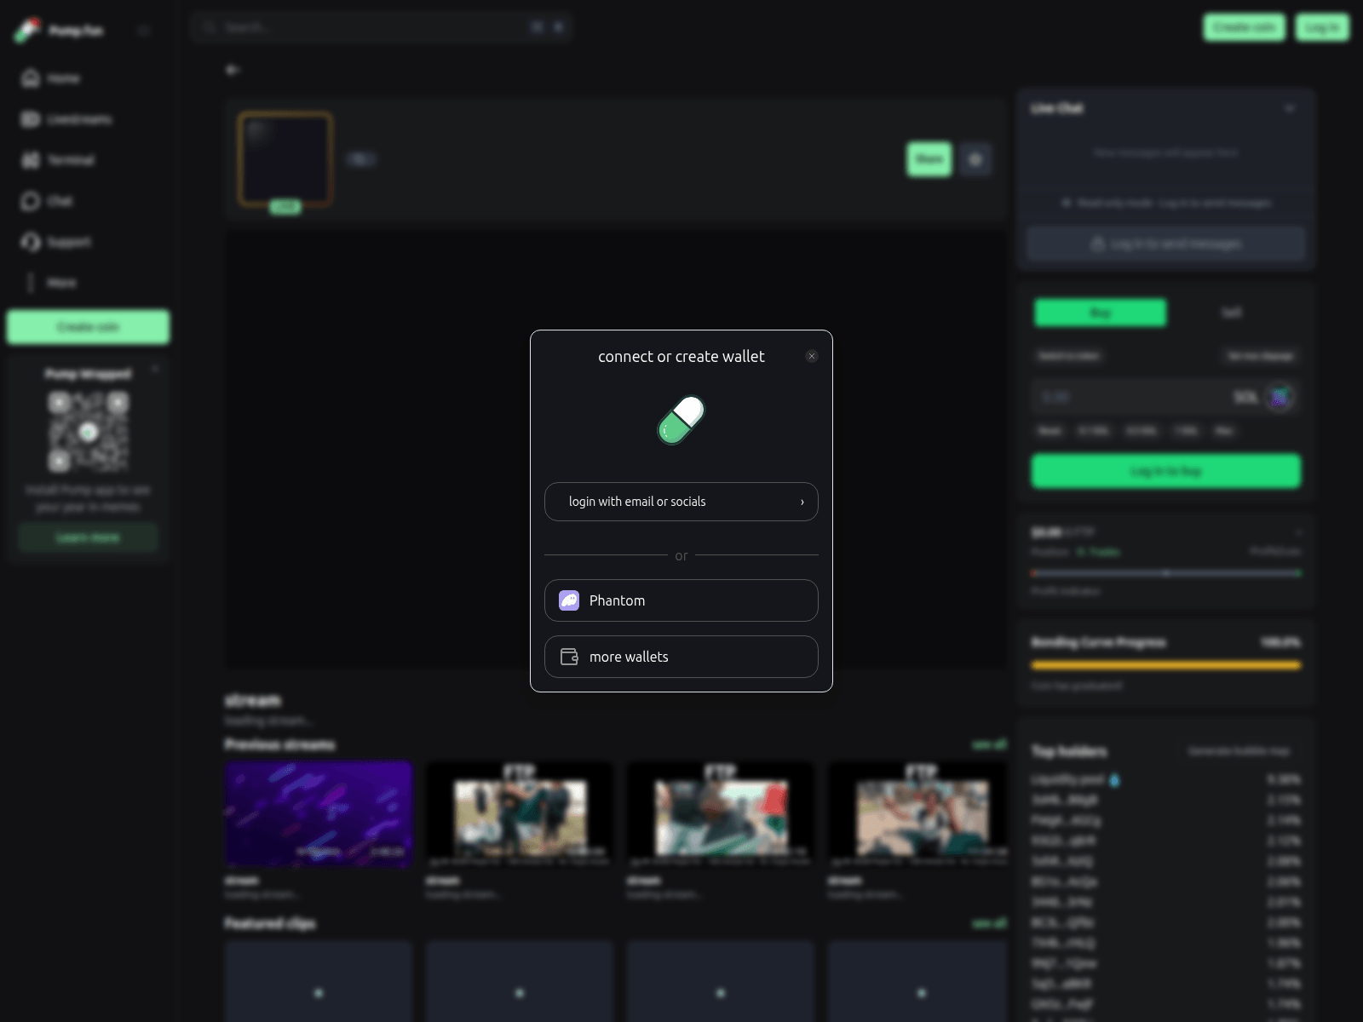This screenshot has width=1363, height=1022.
Task: Click the wallet icon next to more wallets
Action: [568, 656]
